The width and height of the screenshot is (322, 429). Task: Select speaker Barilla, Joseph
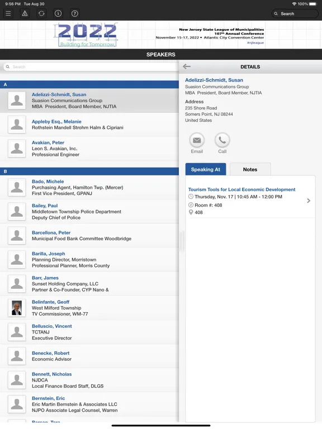tap(89, 260)
